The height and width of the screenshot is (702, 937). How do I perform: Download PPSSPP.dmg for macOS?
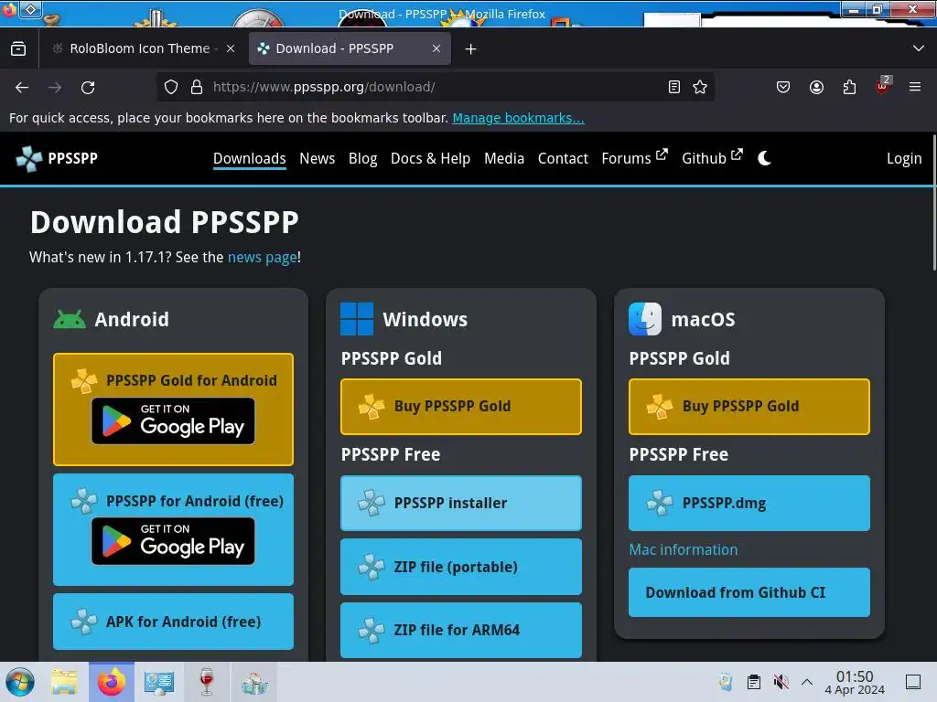749,504
